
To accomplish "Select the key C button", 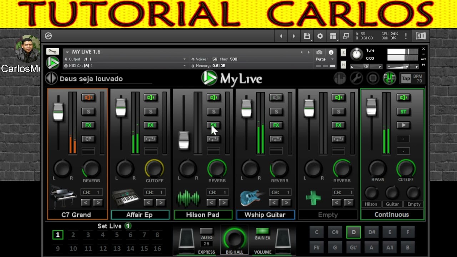I will (x=317, y=232).
